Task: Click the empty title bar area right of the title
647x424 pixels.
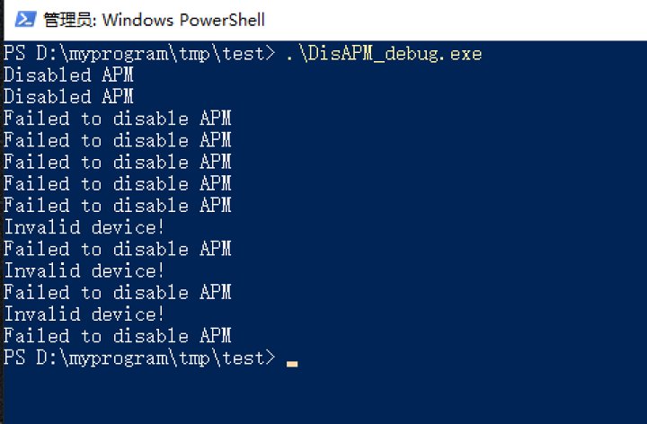Action: point(449,19)
